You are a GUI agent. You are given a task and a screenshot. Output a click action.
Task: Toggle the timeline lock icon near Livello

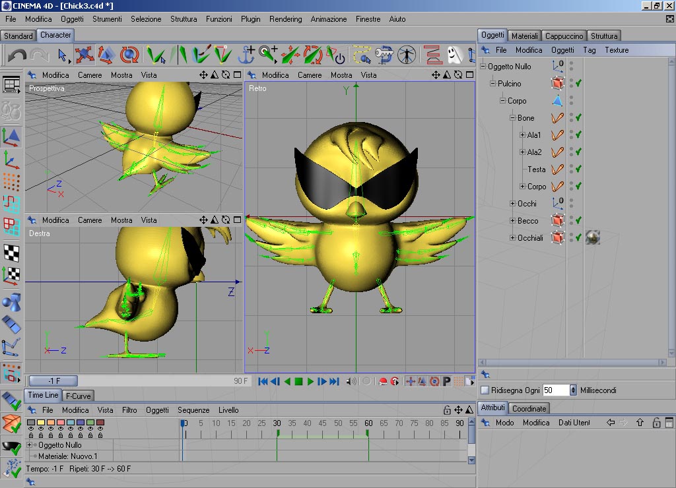(x=447, y=410)
